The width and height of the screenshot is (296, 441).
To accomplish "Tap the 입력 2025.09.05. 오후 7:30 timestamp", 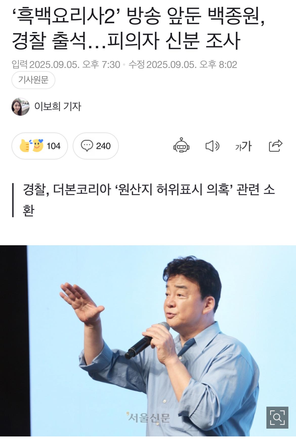I will click(x=66, y=65).
